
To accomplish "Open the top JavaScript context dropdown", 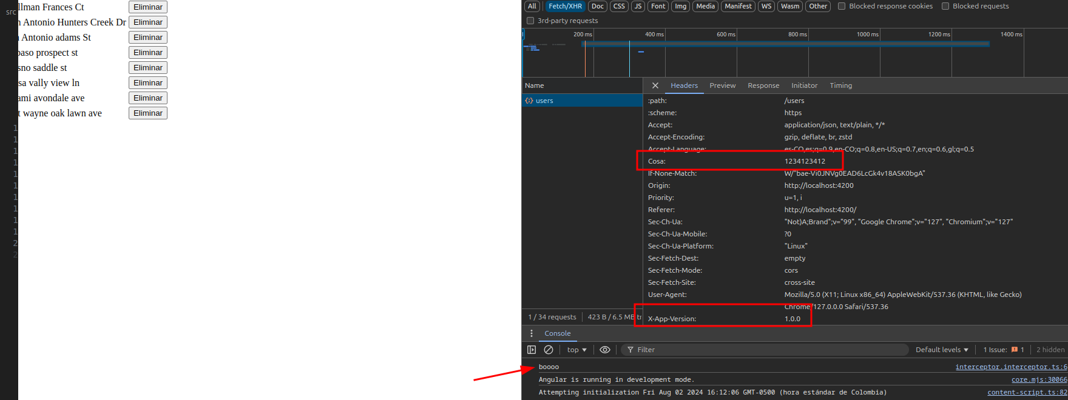I will coord(576,350).
